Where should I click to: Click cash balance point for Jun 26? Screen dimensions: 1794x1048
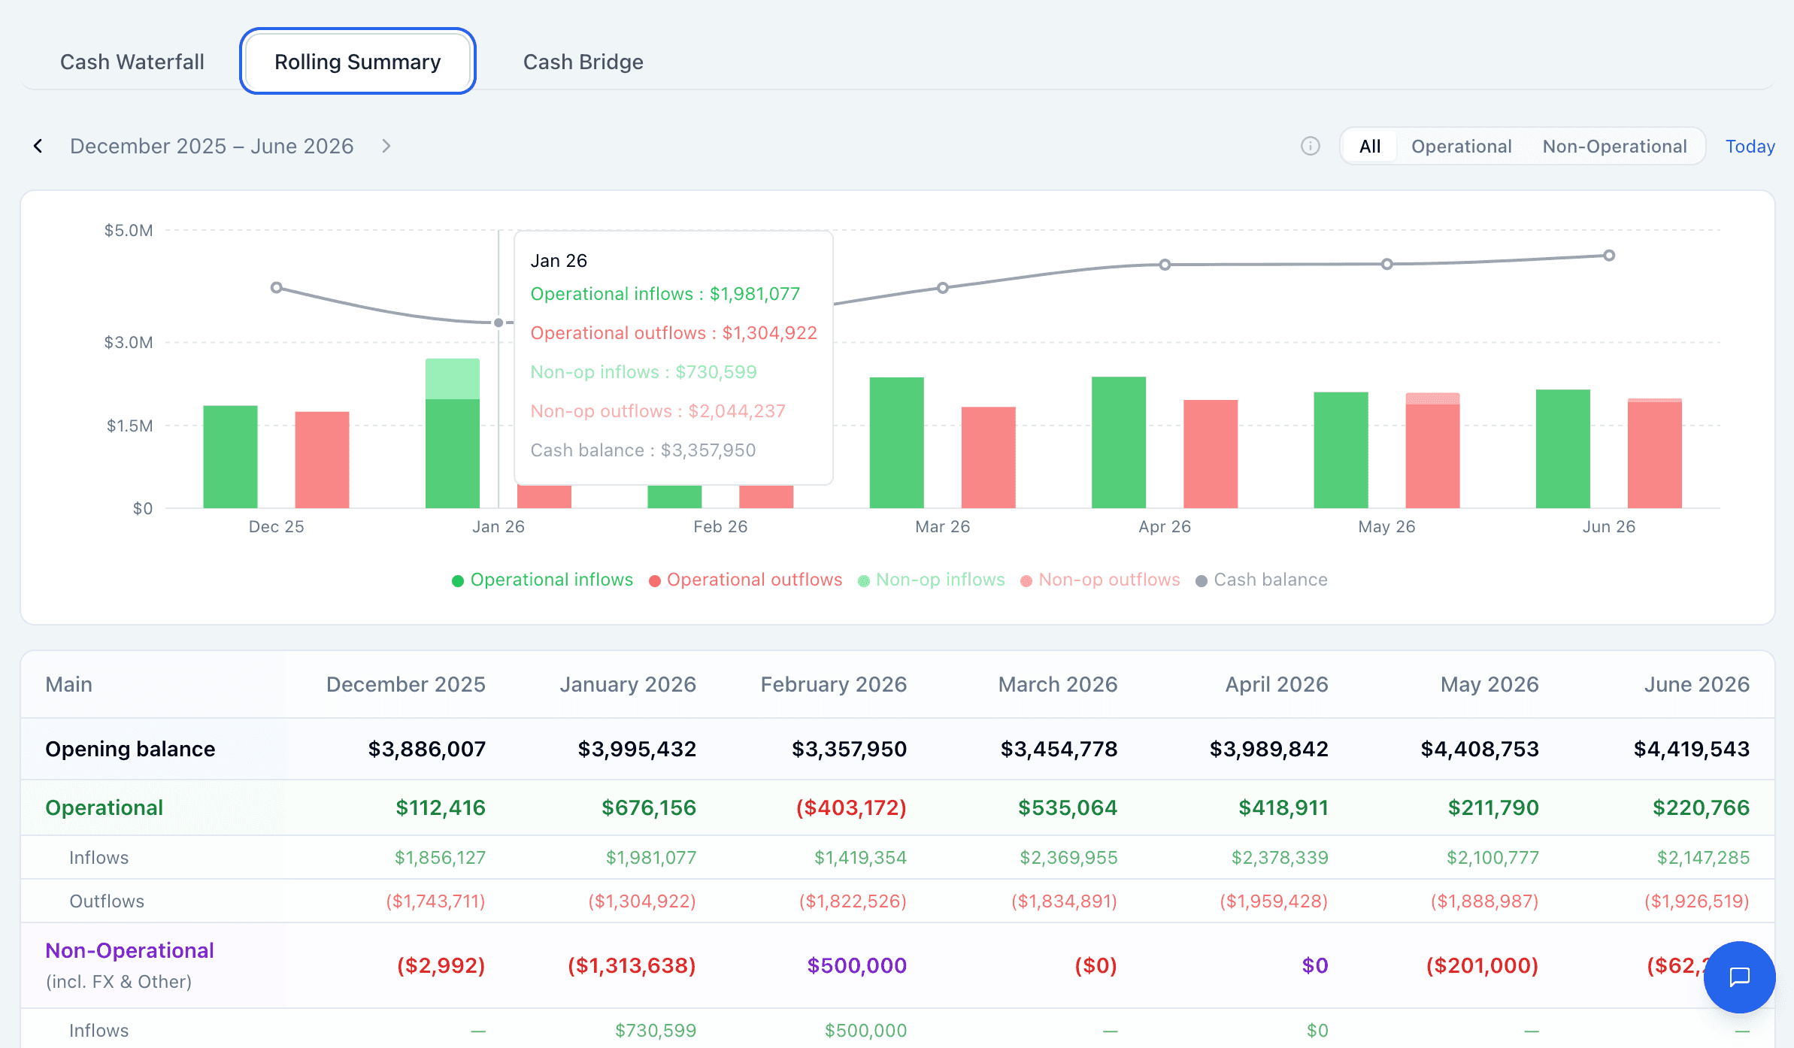point(1609,256)
